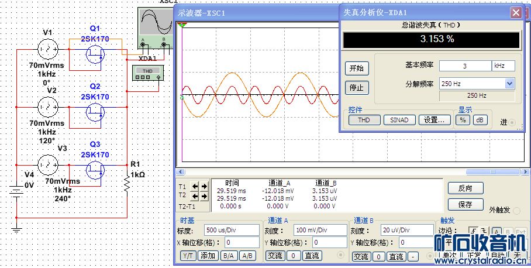Screen dimensions: 531x268
Task: Select the Q3 2SK170 JFET symbol
Action: coord(95,170)
